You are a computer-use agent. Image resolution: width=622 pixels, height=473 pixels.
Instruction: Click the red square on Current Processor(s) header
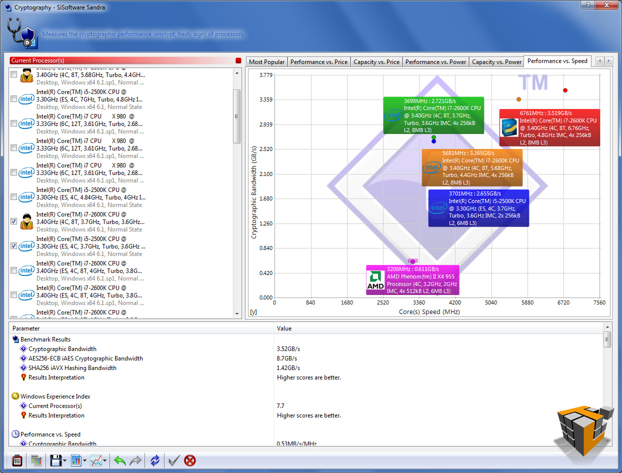coord(238,60)
